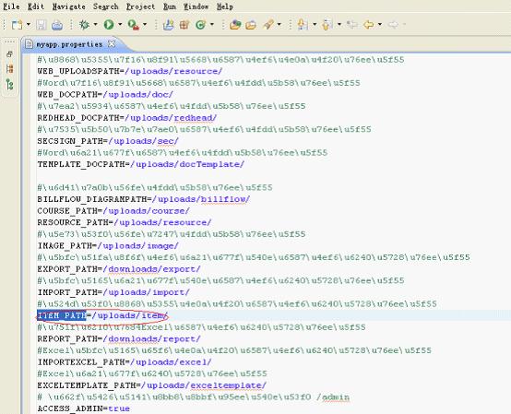The height and width of the screenshot is (414, 511).
Task: Click the ACCESS_ADMIN=true line
Action: point(84,408)
